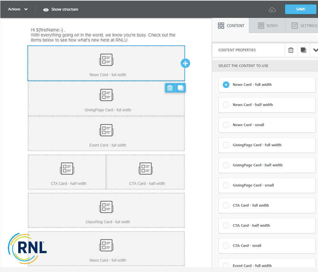Image resolution: width=318 pixels, height=272 pixels.
Task: Switch to the ROWS tab
Action: click(267, 25)
